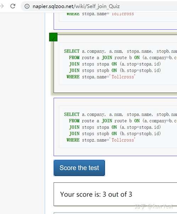177x214 pixels.
Task: Click the Score the test button
Action: [79, 168]
